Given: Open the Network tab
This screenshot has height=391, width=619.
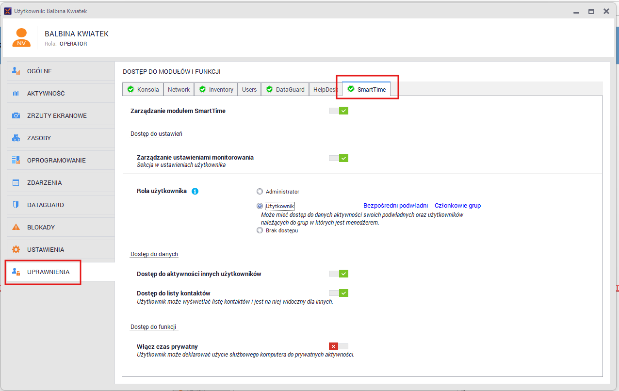Looking at the screenshot, I should pos(179,89).
